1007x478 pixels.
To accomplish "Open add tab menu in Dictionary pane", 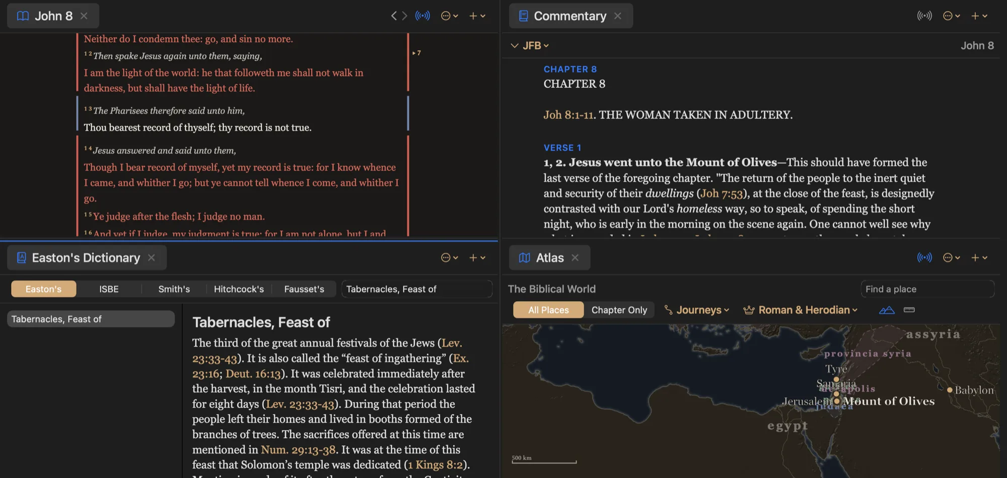I will pyautogui.click(x=477, y=258).
